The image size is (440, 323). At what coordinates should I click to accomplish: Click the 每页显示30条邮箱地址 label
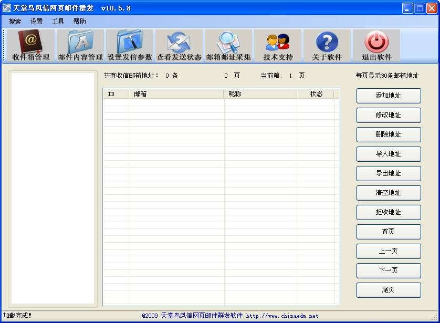(387, 76)
